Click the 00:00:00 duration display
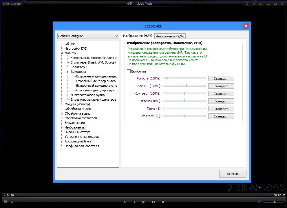 click(279, 195)
